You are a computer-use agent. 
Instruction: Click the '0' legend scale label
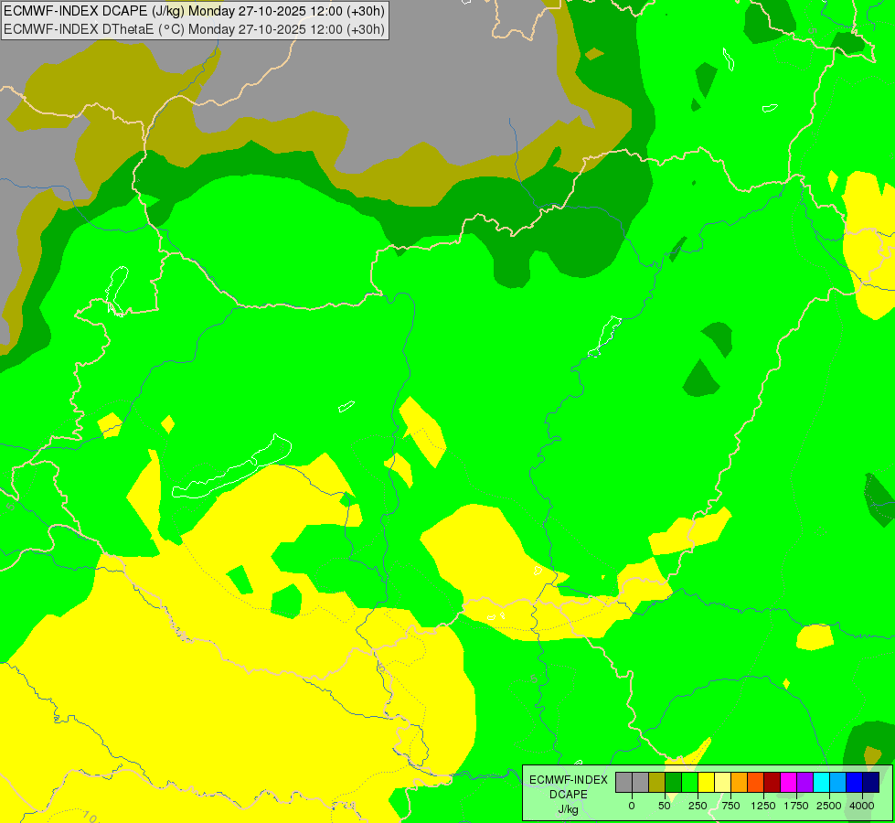point(632,806)
